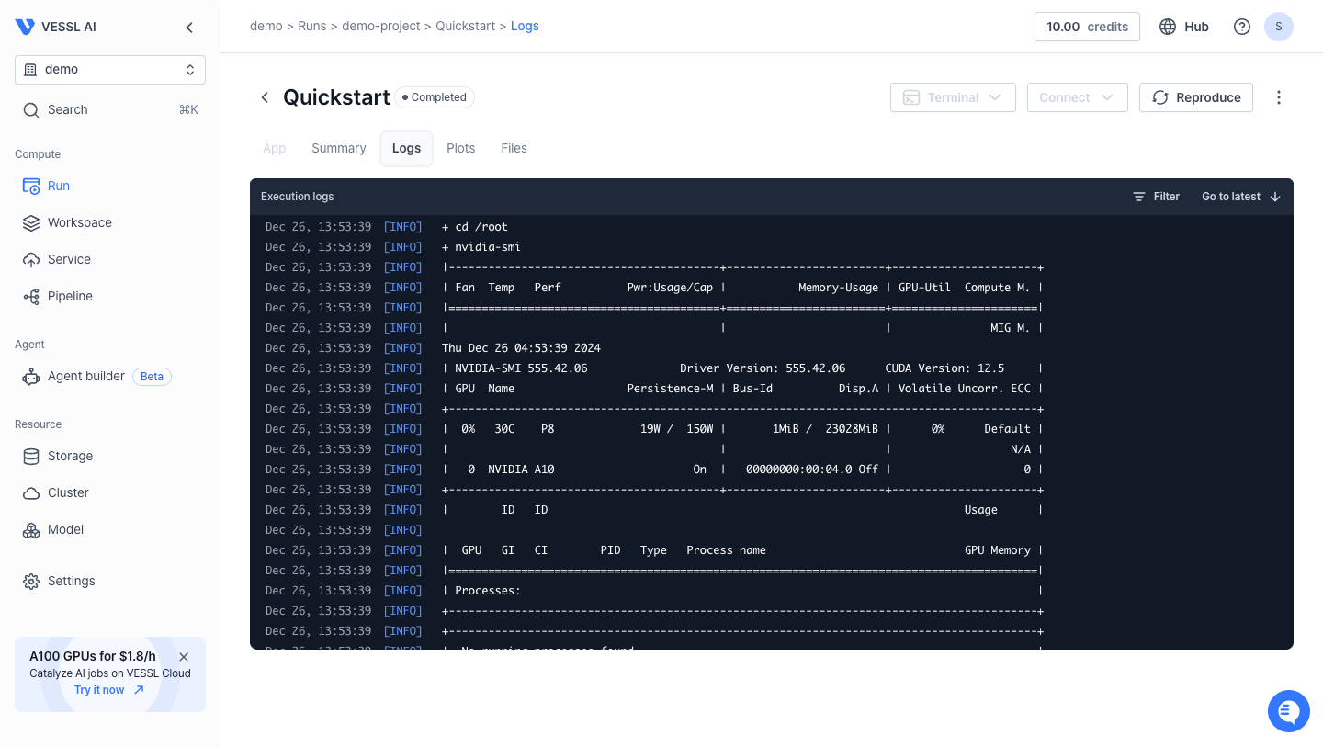This screenshot has width=1323, height=747.
Task: Switch to the Files tab
Action: tap(514, 148)
